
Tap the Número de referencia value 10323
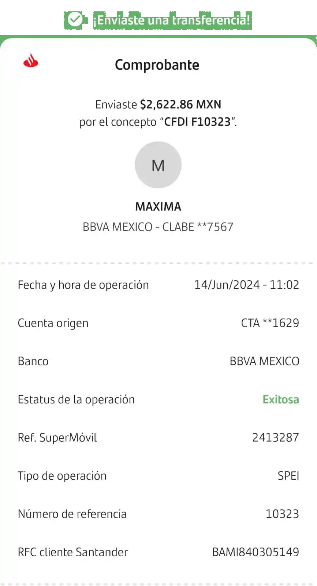282,514
